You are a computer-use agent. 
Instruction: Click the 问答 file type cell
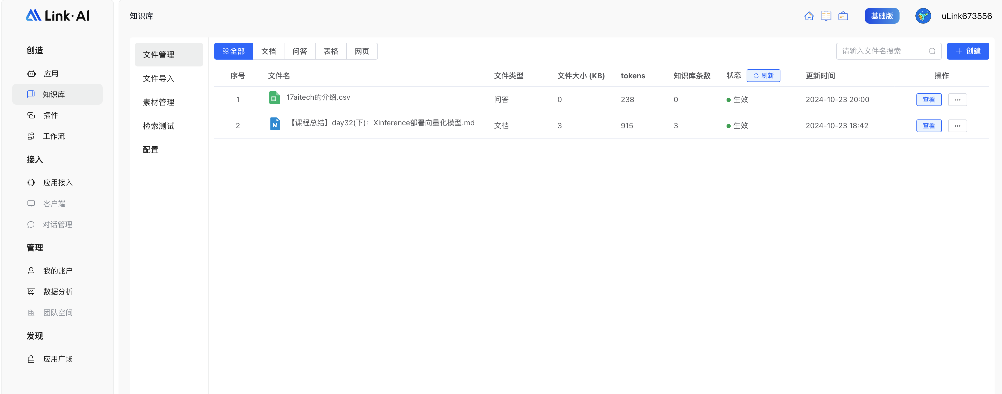(x=501, y=100)
